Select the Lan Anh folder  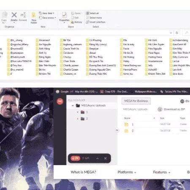[x=176, y=70]
